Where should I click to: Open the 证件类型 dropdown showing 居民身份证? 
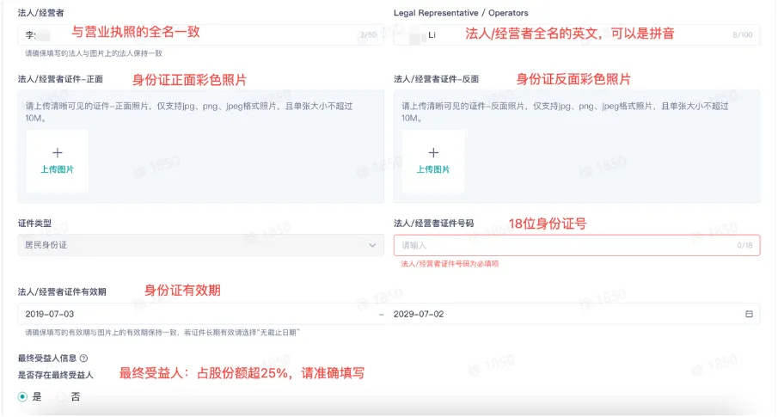click(200, 245)
